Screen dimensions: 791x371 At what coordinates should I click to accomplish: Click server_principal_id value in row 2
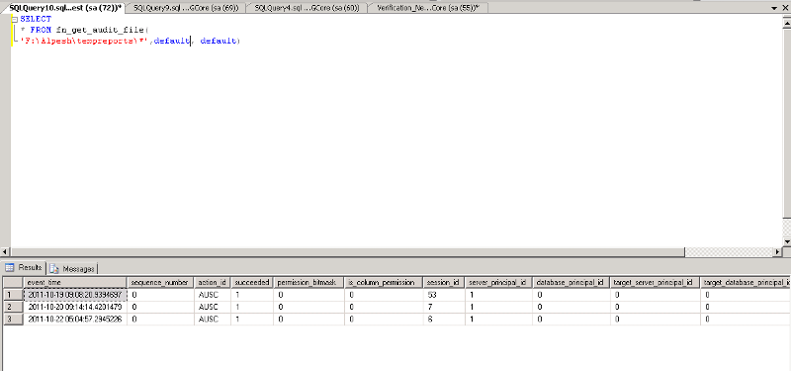(x=497, y=307)
